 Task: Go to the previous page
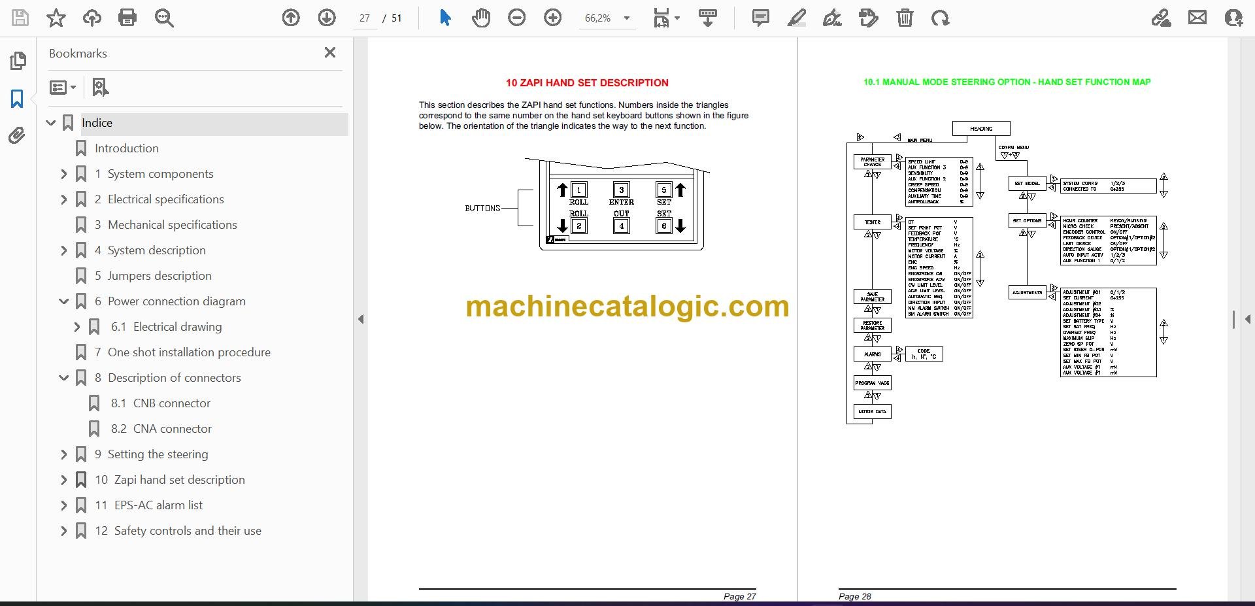click(x=291, y=18)
